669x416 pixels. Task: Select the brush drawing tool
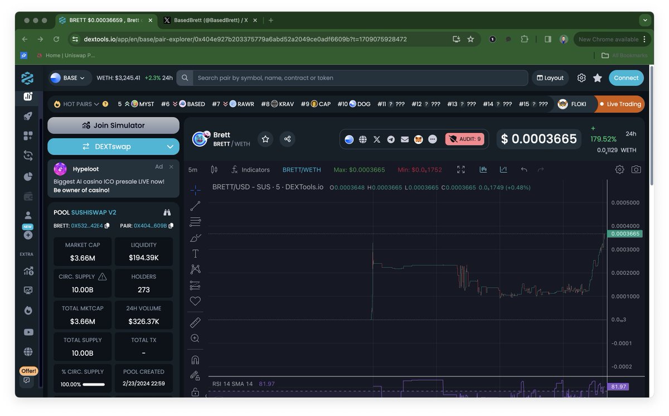pos(195,238)
